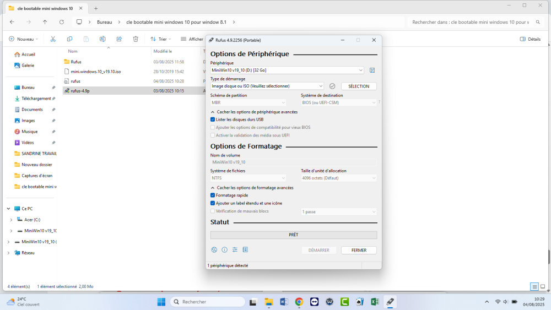
Task: Click the save-to-image disk icon beside Périphérique
Action: (x=372, y=70)
